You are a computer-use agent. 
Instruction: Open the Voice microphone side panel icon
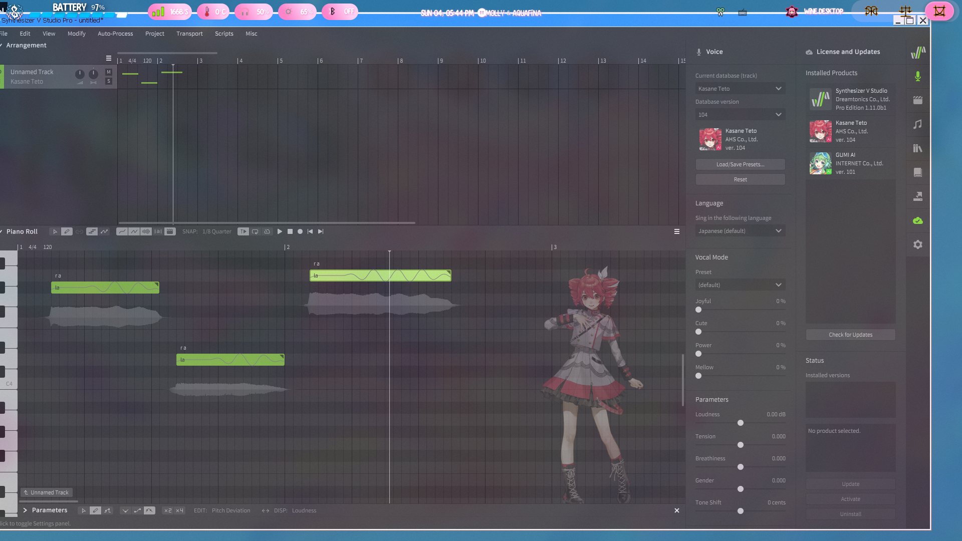click(917, 76)
